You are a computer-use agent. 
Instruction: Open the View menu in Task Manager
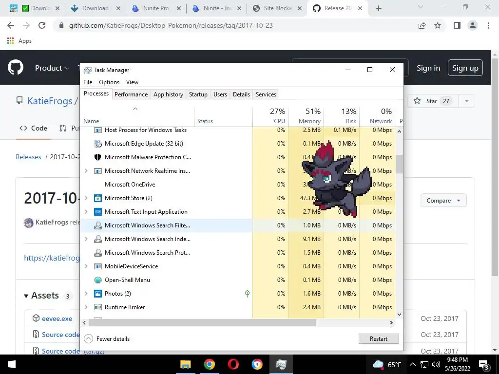click(132, 82)
